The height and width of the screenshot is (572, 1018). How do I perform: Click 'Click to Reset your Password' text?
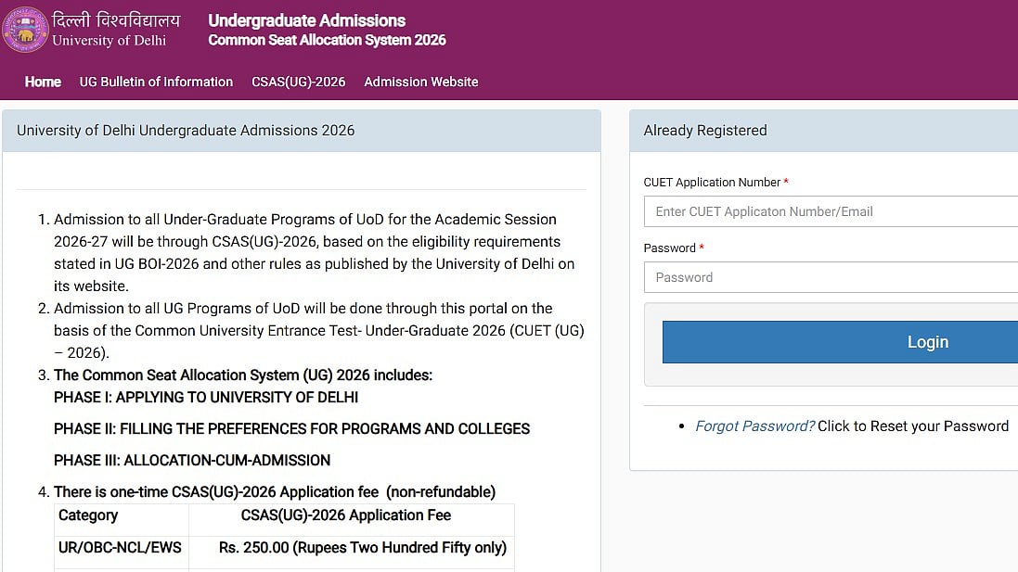pos(913,426)
